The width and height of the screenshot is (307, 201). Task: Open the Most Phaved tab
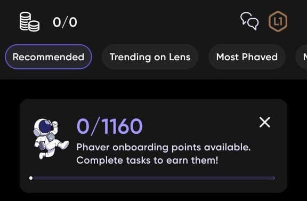click(247, 57)
